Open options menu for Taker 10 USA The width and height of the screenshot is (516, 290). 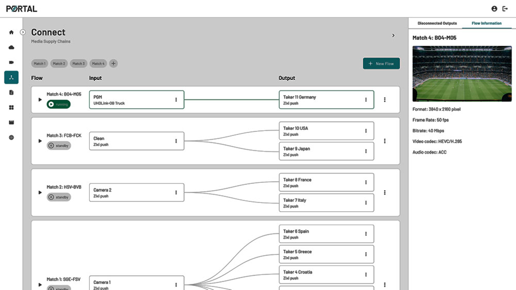(x=366, y=131)
